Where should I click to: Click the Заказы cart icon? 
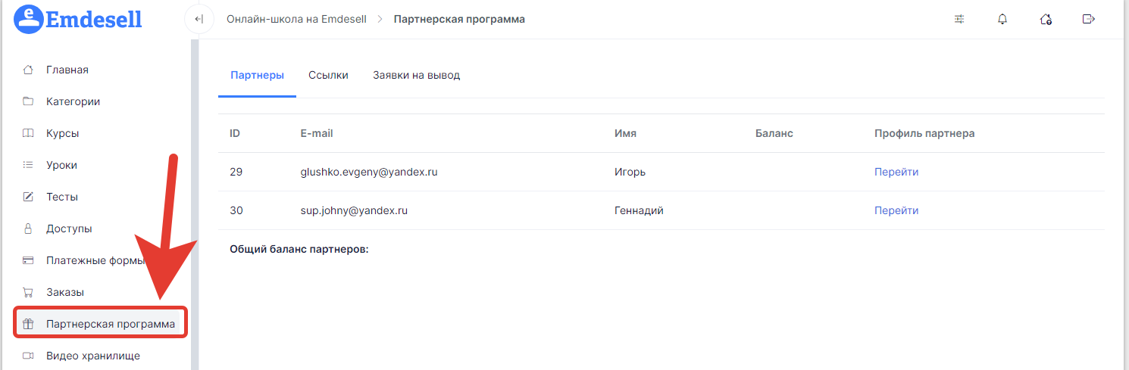click(28, 292)
